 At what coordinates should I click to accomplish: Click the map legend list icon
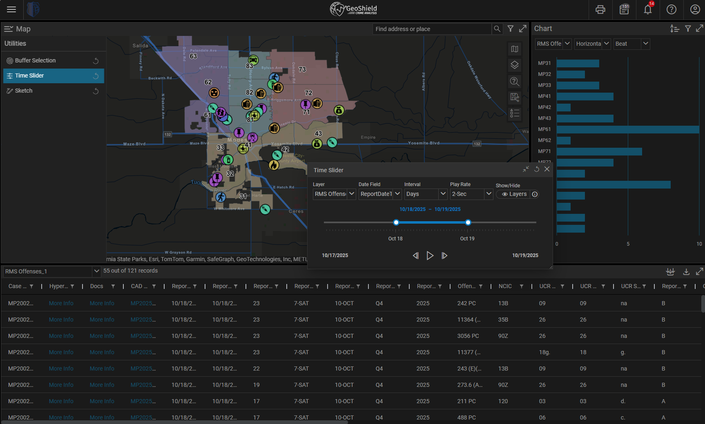515,113
